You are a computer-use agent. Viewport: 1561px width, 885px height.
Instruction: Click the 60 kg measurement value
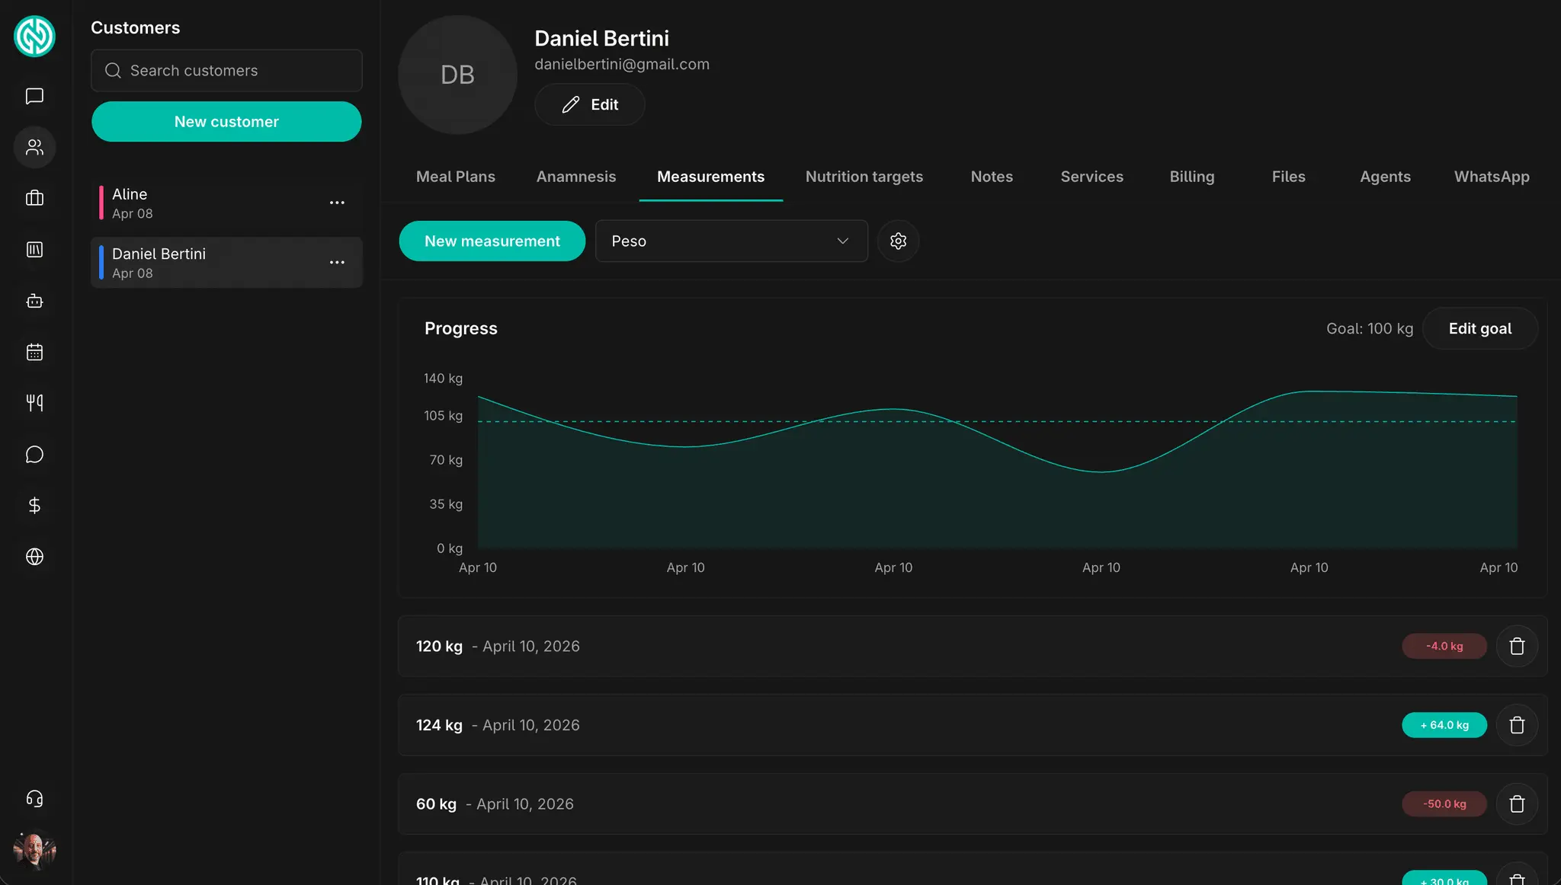[x=436, y=804]
